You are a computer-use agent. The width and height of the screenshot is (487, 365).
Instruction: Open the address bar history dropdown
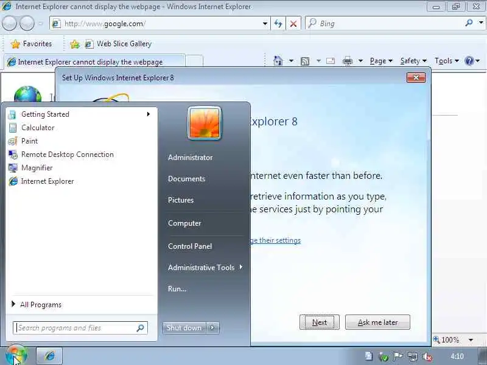tap(265, 24)
